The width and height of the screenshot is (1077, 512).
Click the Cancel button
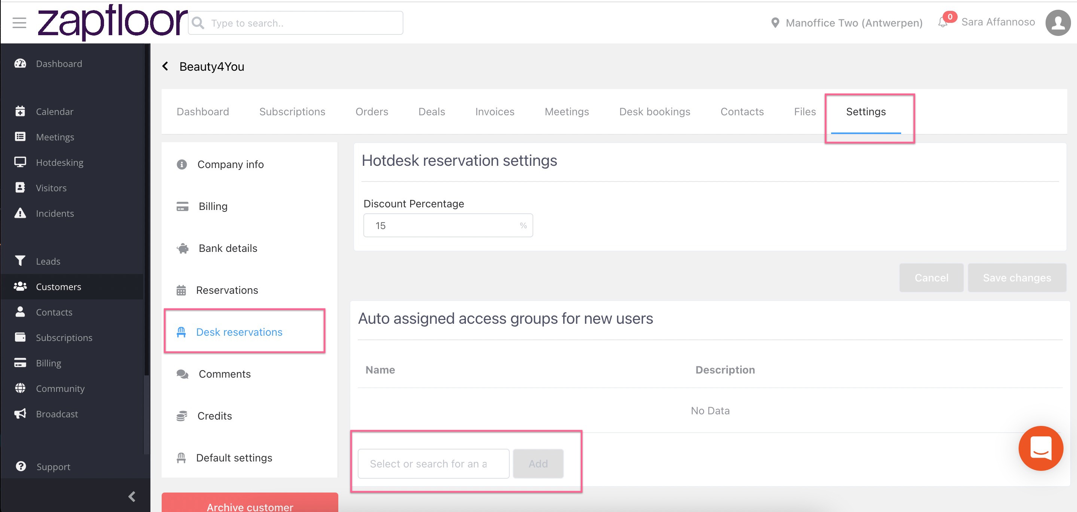pyautogui.click(x=931, y=278)
